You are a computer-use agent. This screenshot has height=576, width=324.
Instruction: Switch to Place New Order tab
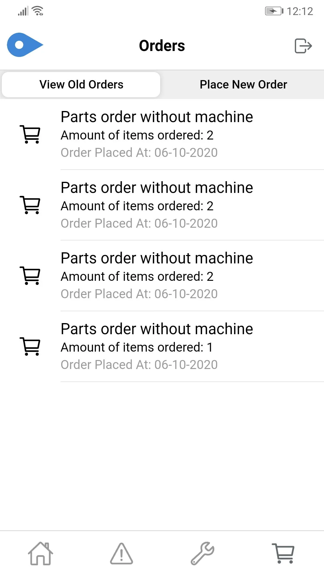coord(243,85)
